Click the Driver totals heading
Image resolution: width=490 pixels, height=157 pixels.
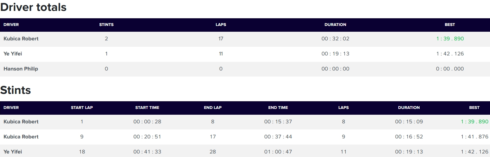(x=33, y=7)
